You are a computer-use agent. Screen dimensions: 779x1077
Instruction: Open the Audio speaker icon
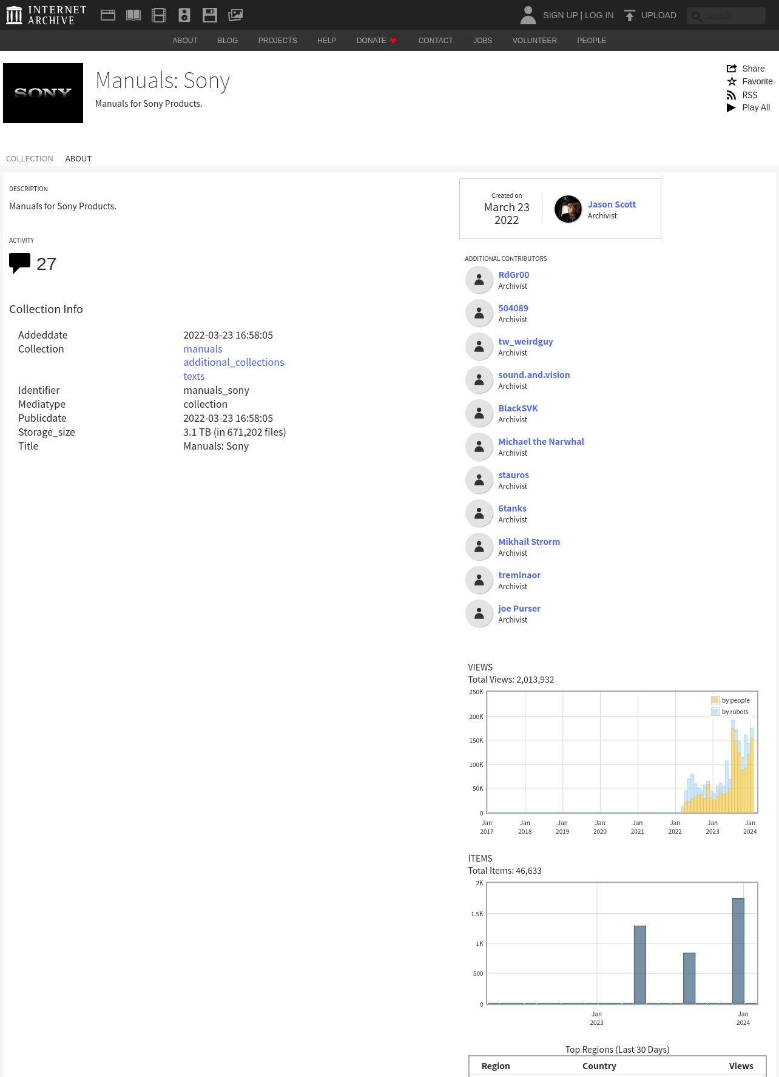(184, 15)
